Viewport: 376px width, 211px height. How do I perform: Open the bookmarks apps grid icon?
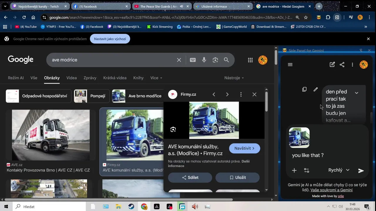point(5,27)
